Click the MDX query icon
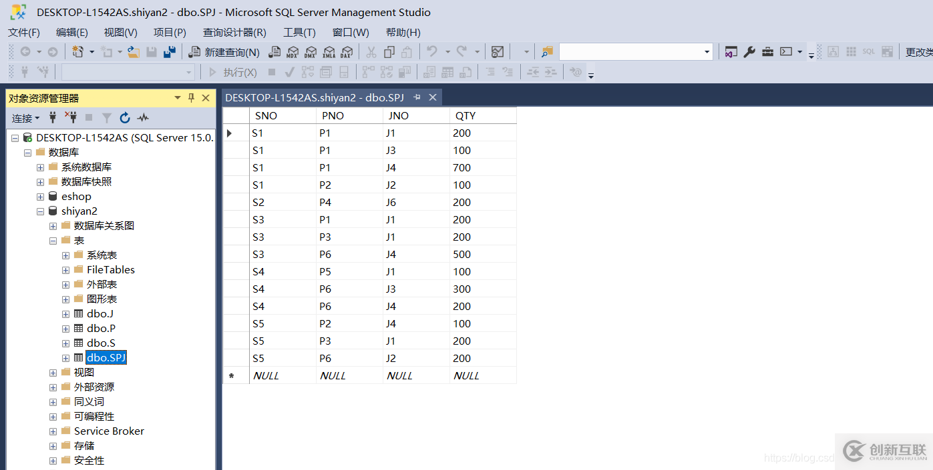Screen dimensions: 933x470 tap(293, 51)
